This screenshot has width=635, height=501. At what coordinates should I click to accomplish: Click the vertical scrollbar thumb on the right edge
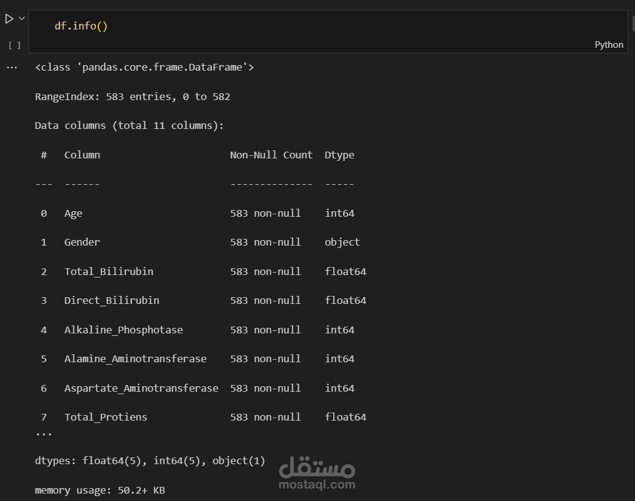click(x=633, y=23)
